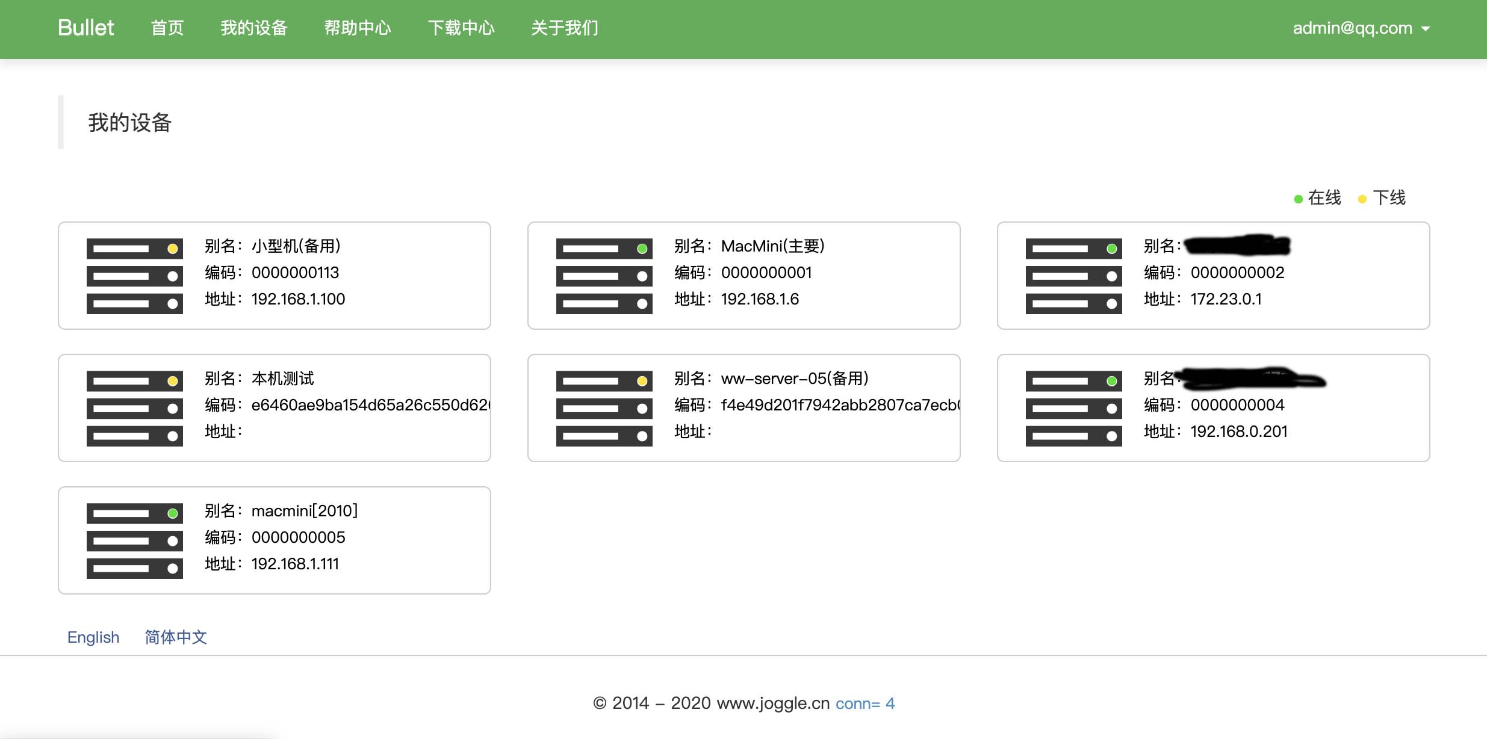The image size is (1487, 739).
Task: Click server icon for ww-server-05(备用)
Action: click(x=604, y=409)
